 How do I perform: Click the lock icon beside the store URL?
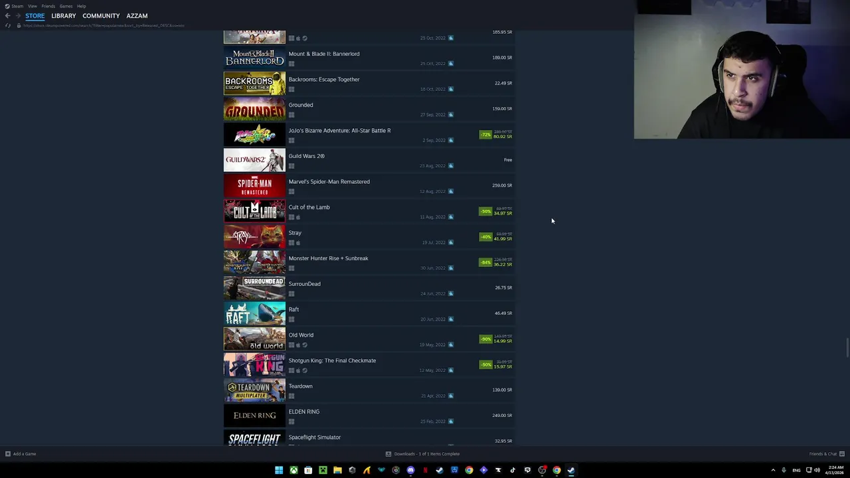(19, 25)
